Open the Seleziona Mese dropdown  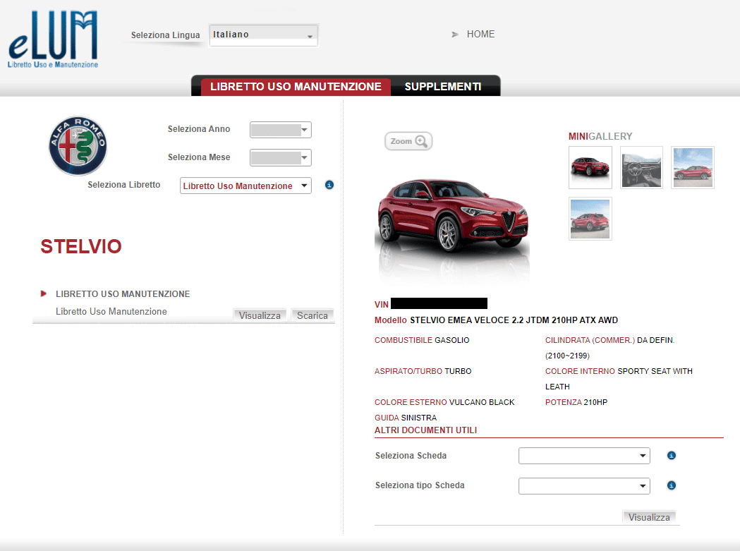281,158
